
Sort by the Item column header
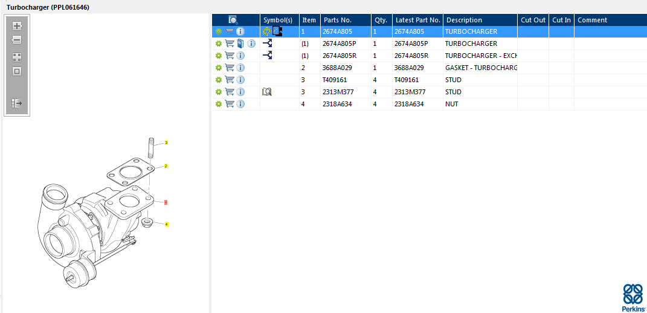click(309, 20)
